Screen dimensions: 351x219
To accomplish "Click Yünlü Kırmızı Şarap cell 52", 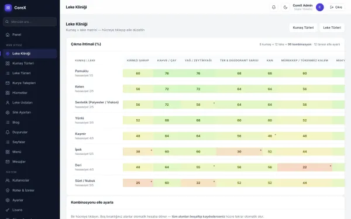I will (138, 120).
